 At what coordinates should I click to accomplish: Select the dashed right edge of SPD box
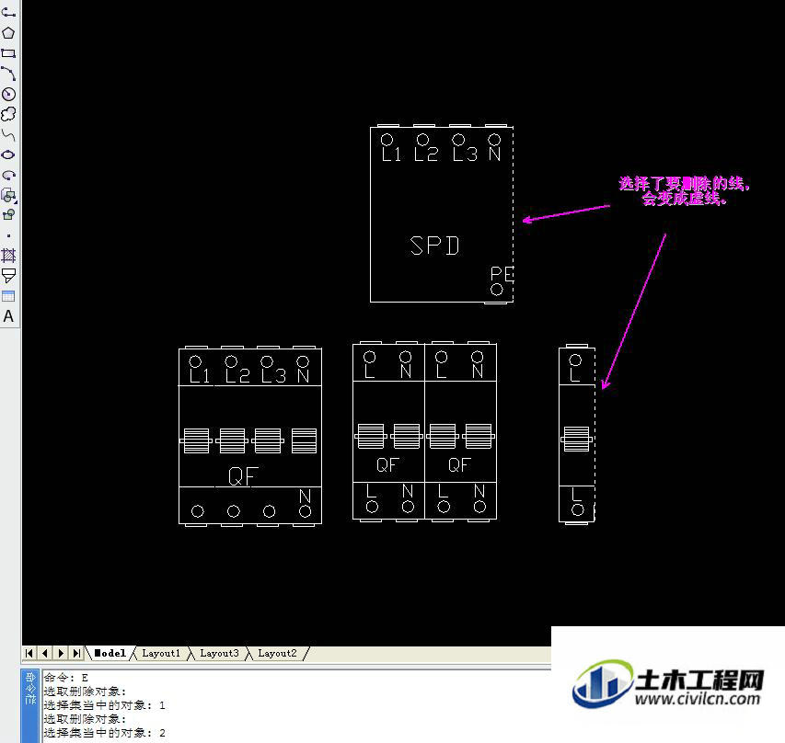click(514, 214)
